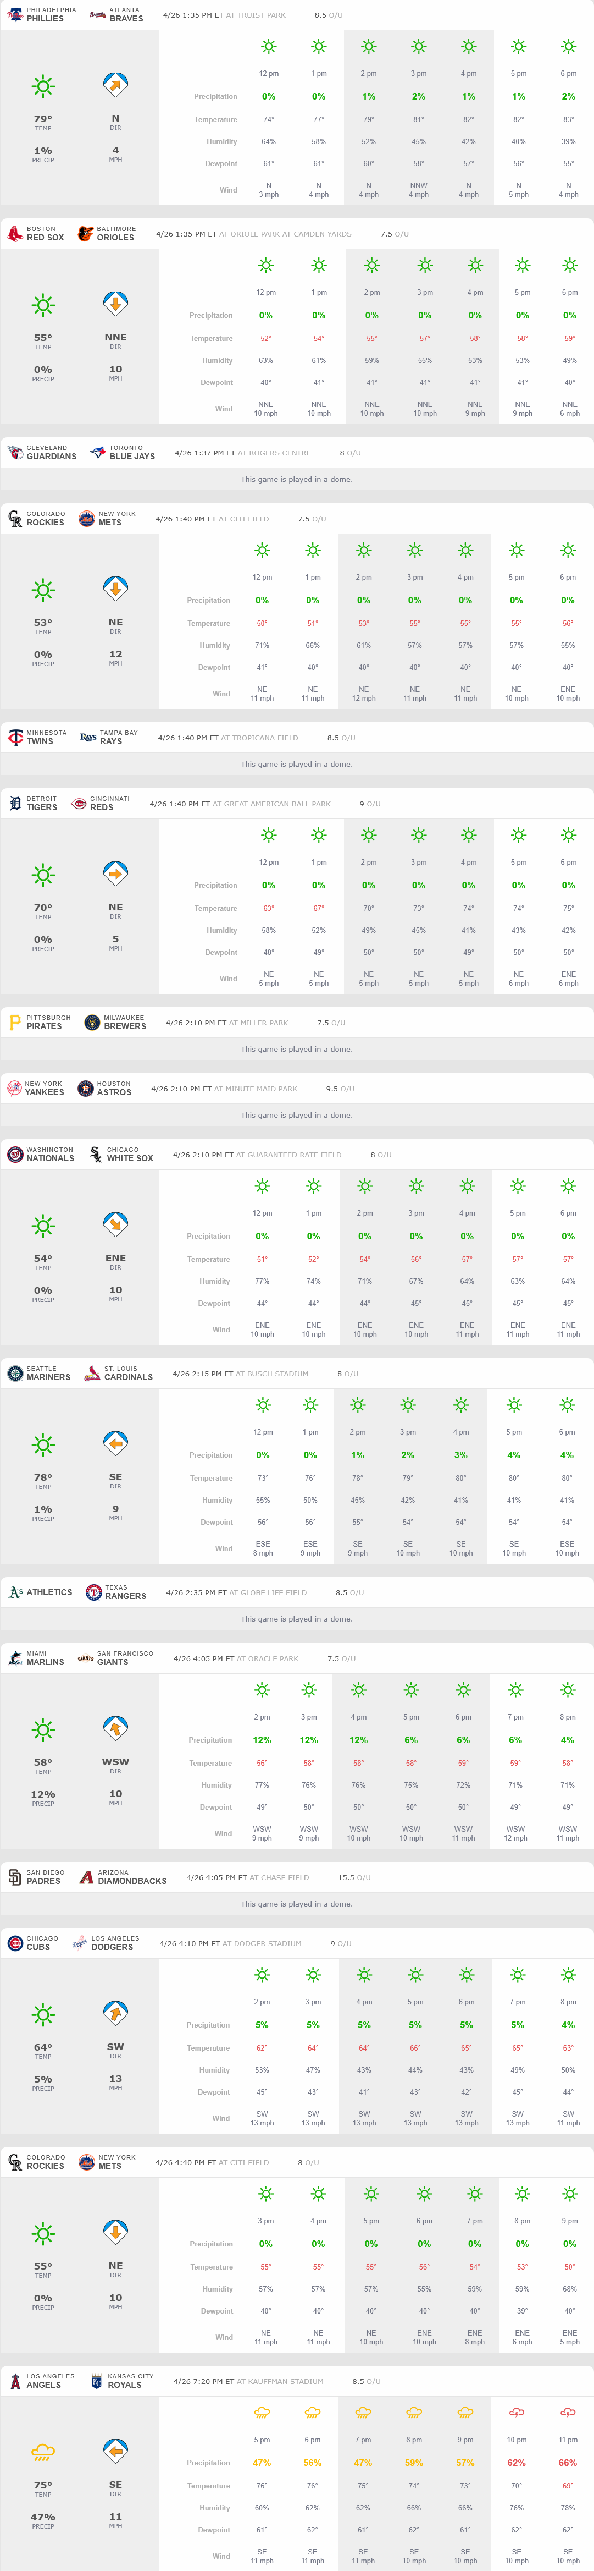Open the Arizona Diamondbacks team link
Viewport: 594px width, 2571px height.
coord(131,1877)
